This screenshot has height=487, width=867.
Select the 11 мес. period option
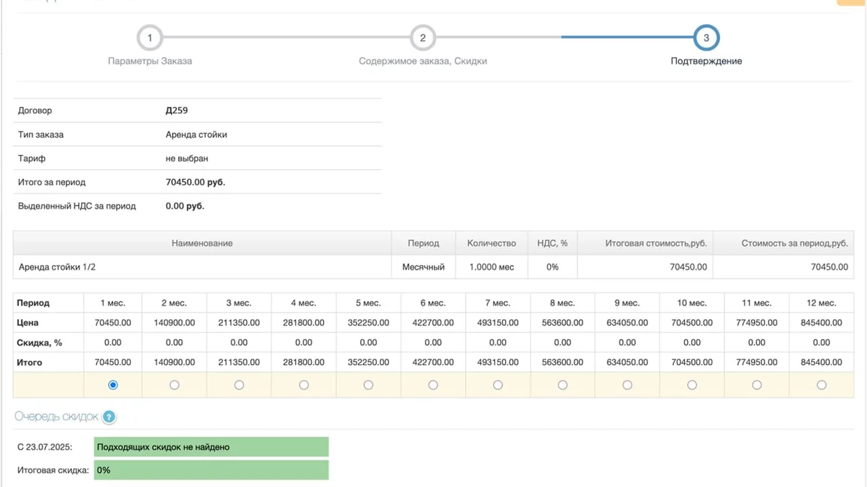click(757, 385)
